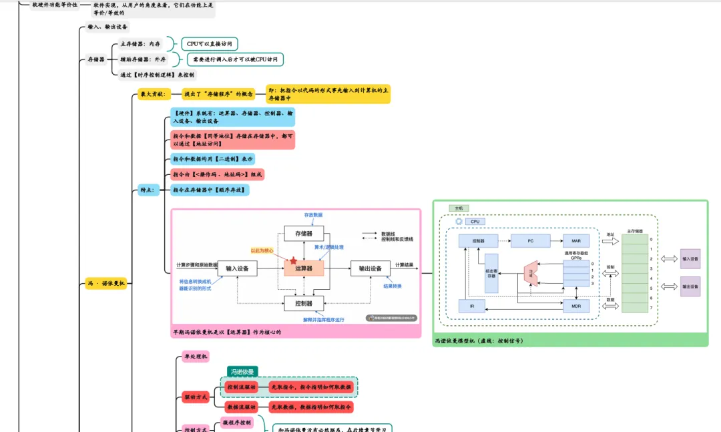Select the 软硬件功能等价性 node
The image size is (721, 432).
(54, 5)
